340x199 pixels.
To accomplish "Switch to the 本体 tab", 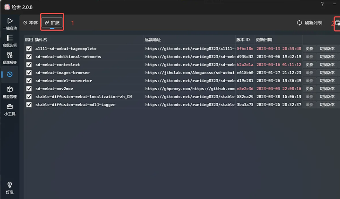I will click(31, 23).
